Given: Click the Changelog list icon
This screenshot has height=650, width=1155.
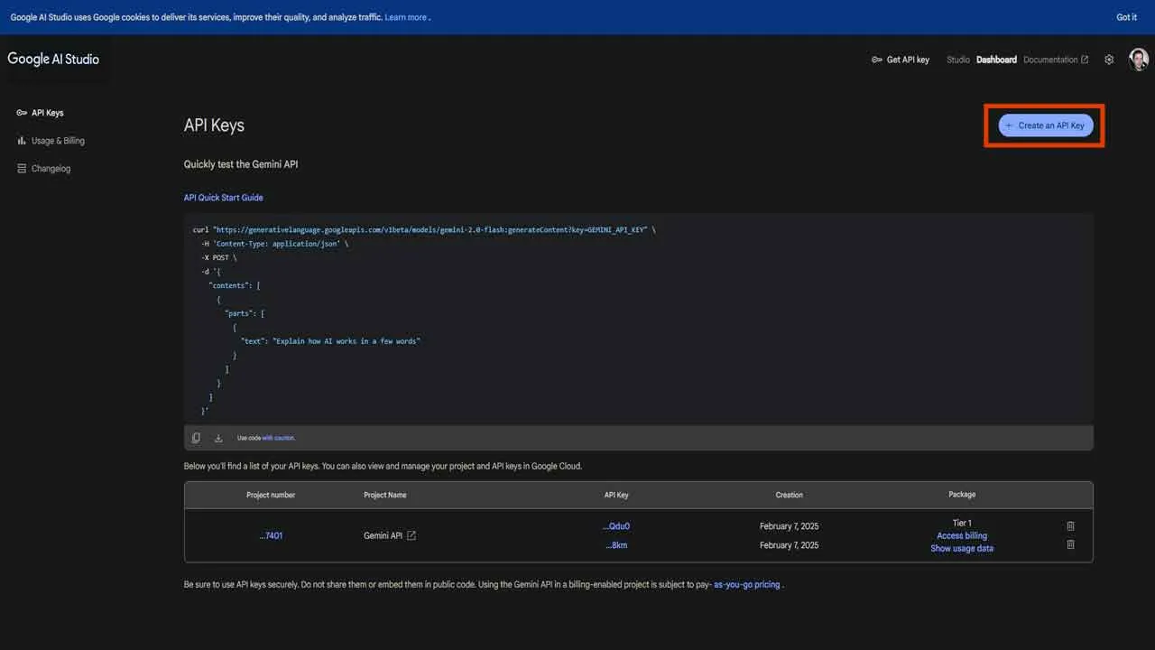Looking at the screenshot, I should tap(22, 169).
